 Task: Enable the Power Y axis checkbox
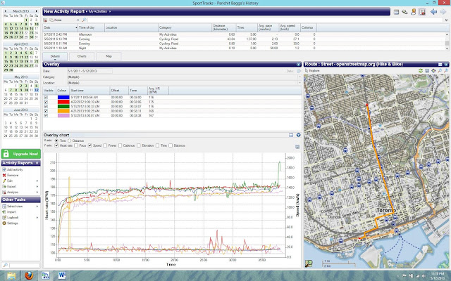[x=105, y=145]
